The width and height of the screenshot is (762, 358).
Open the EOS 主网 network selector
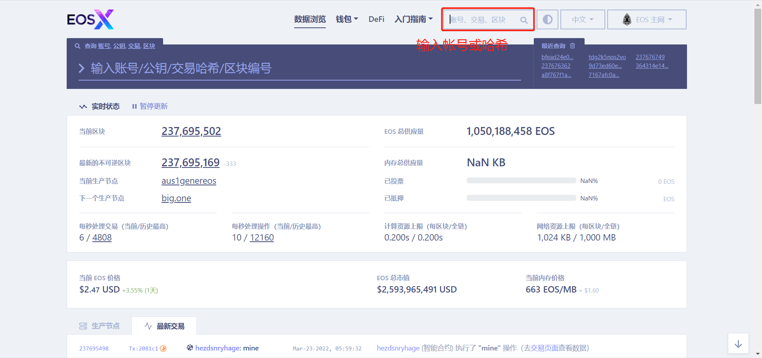[x=647, y=19]
